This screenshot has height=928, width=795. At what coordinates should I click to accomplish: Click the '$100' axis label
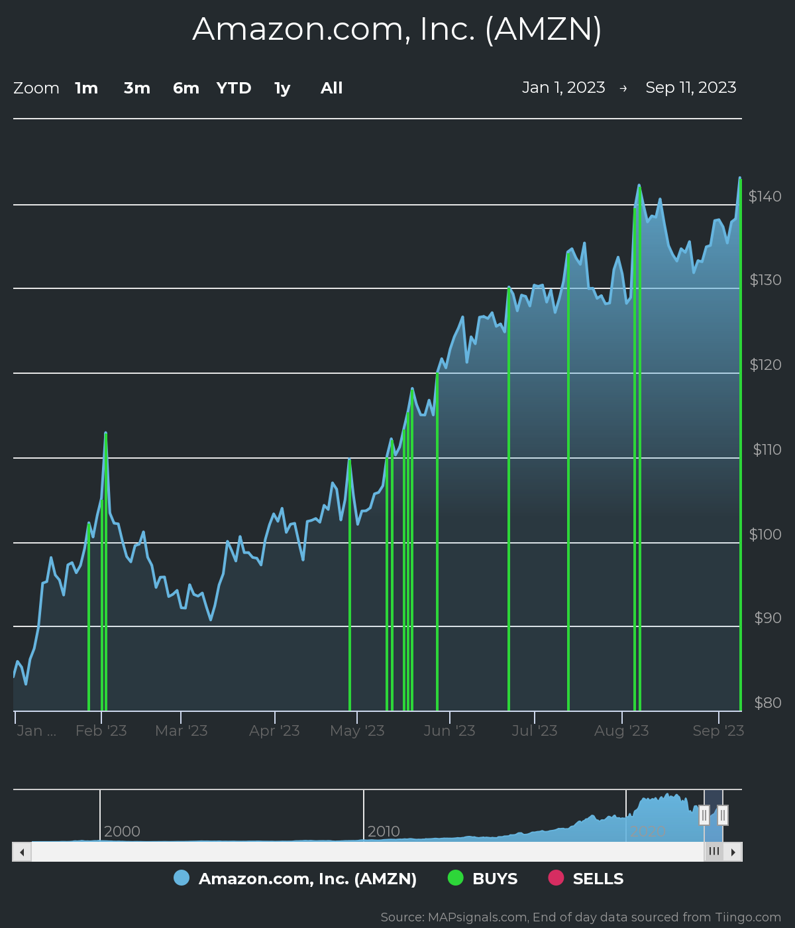765,534
